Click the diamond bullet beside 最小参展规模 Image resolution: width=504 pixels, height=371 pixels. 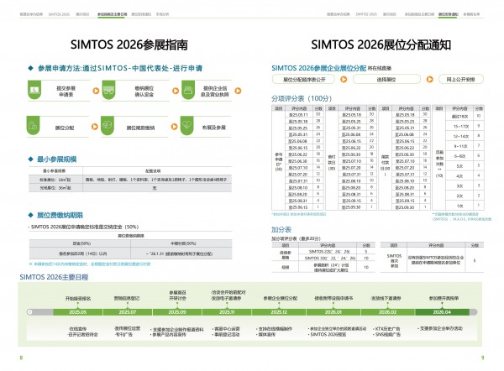click(x=30, y=158)
